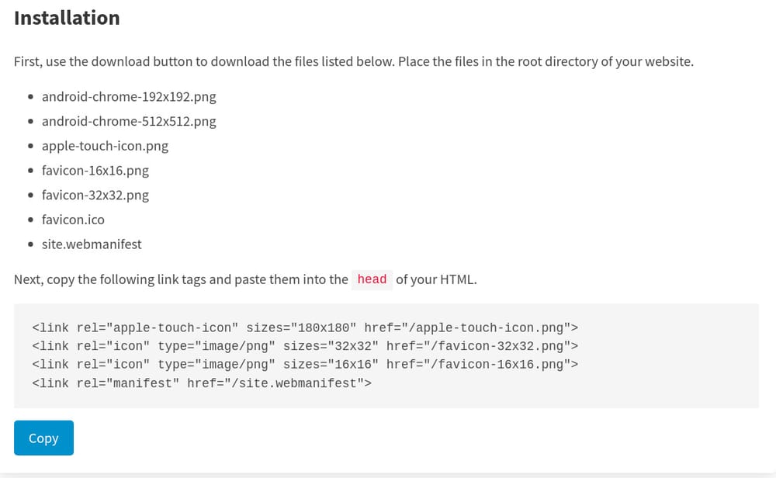Image resolution: width=776 pixels, height=478 pixels.
Task: Click the red 'head' inline code tag
Action: click(x=372, y=279)
